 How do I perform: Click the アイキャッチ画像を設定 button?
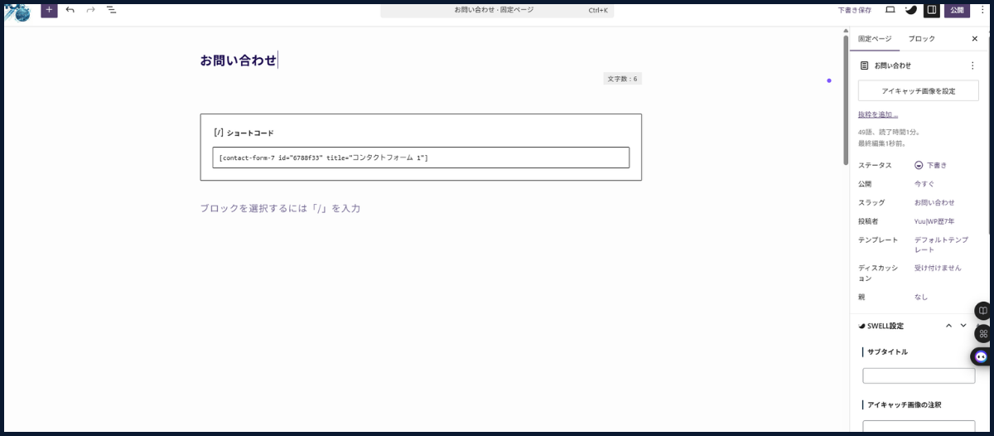coord(918,91)
